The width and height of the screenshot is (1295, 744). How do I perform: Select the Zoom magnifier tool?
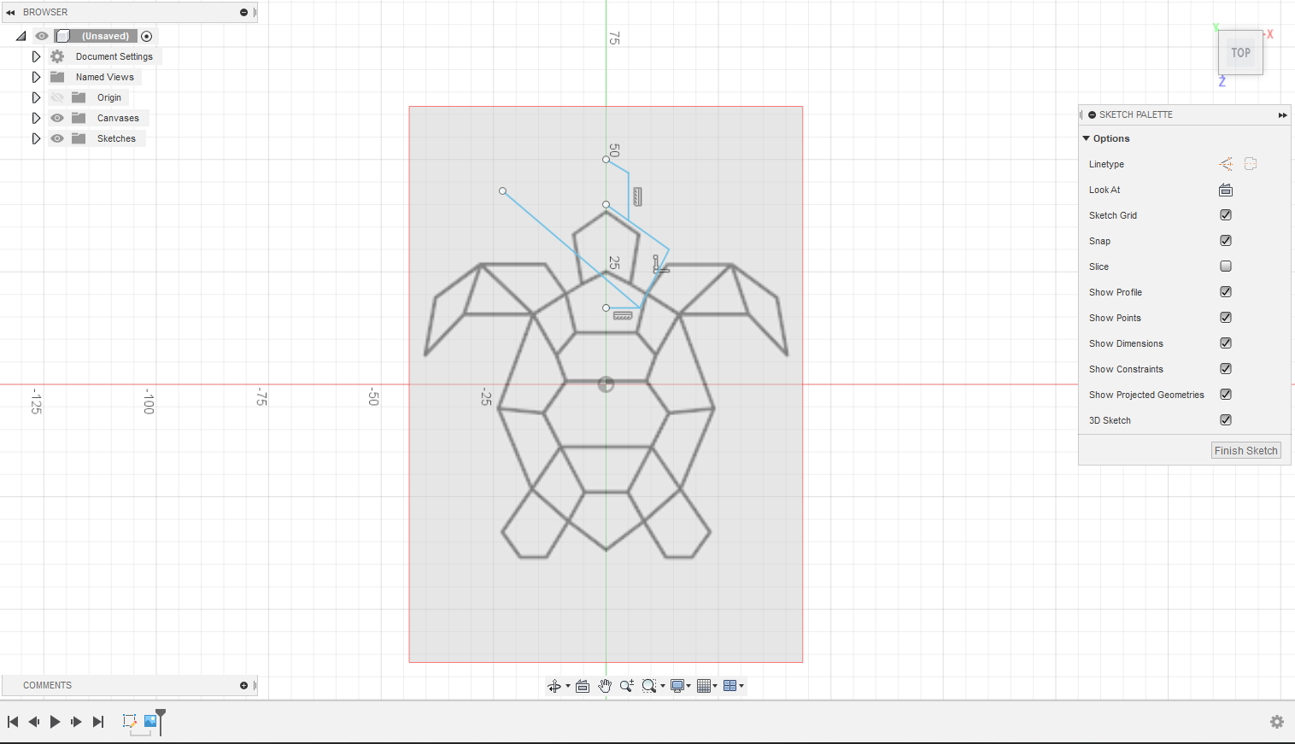pyautogui.click(x=626, y=685)
